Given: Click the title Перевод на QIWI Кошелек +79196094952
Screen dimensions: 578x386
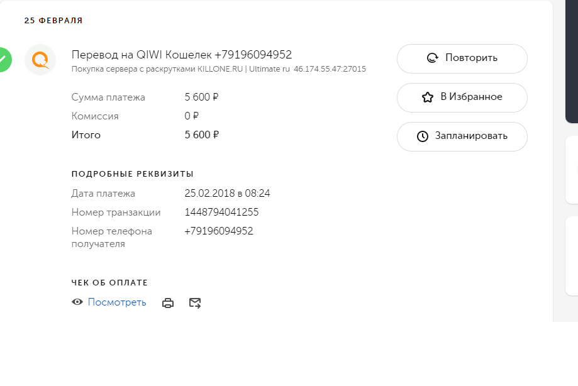Looking at the screenshot, I should (x=181, y=55).
